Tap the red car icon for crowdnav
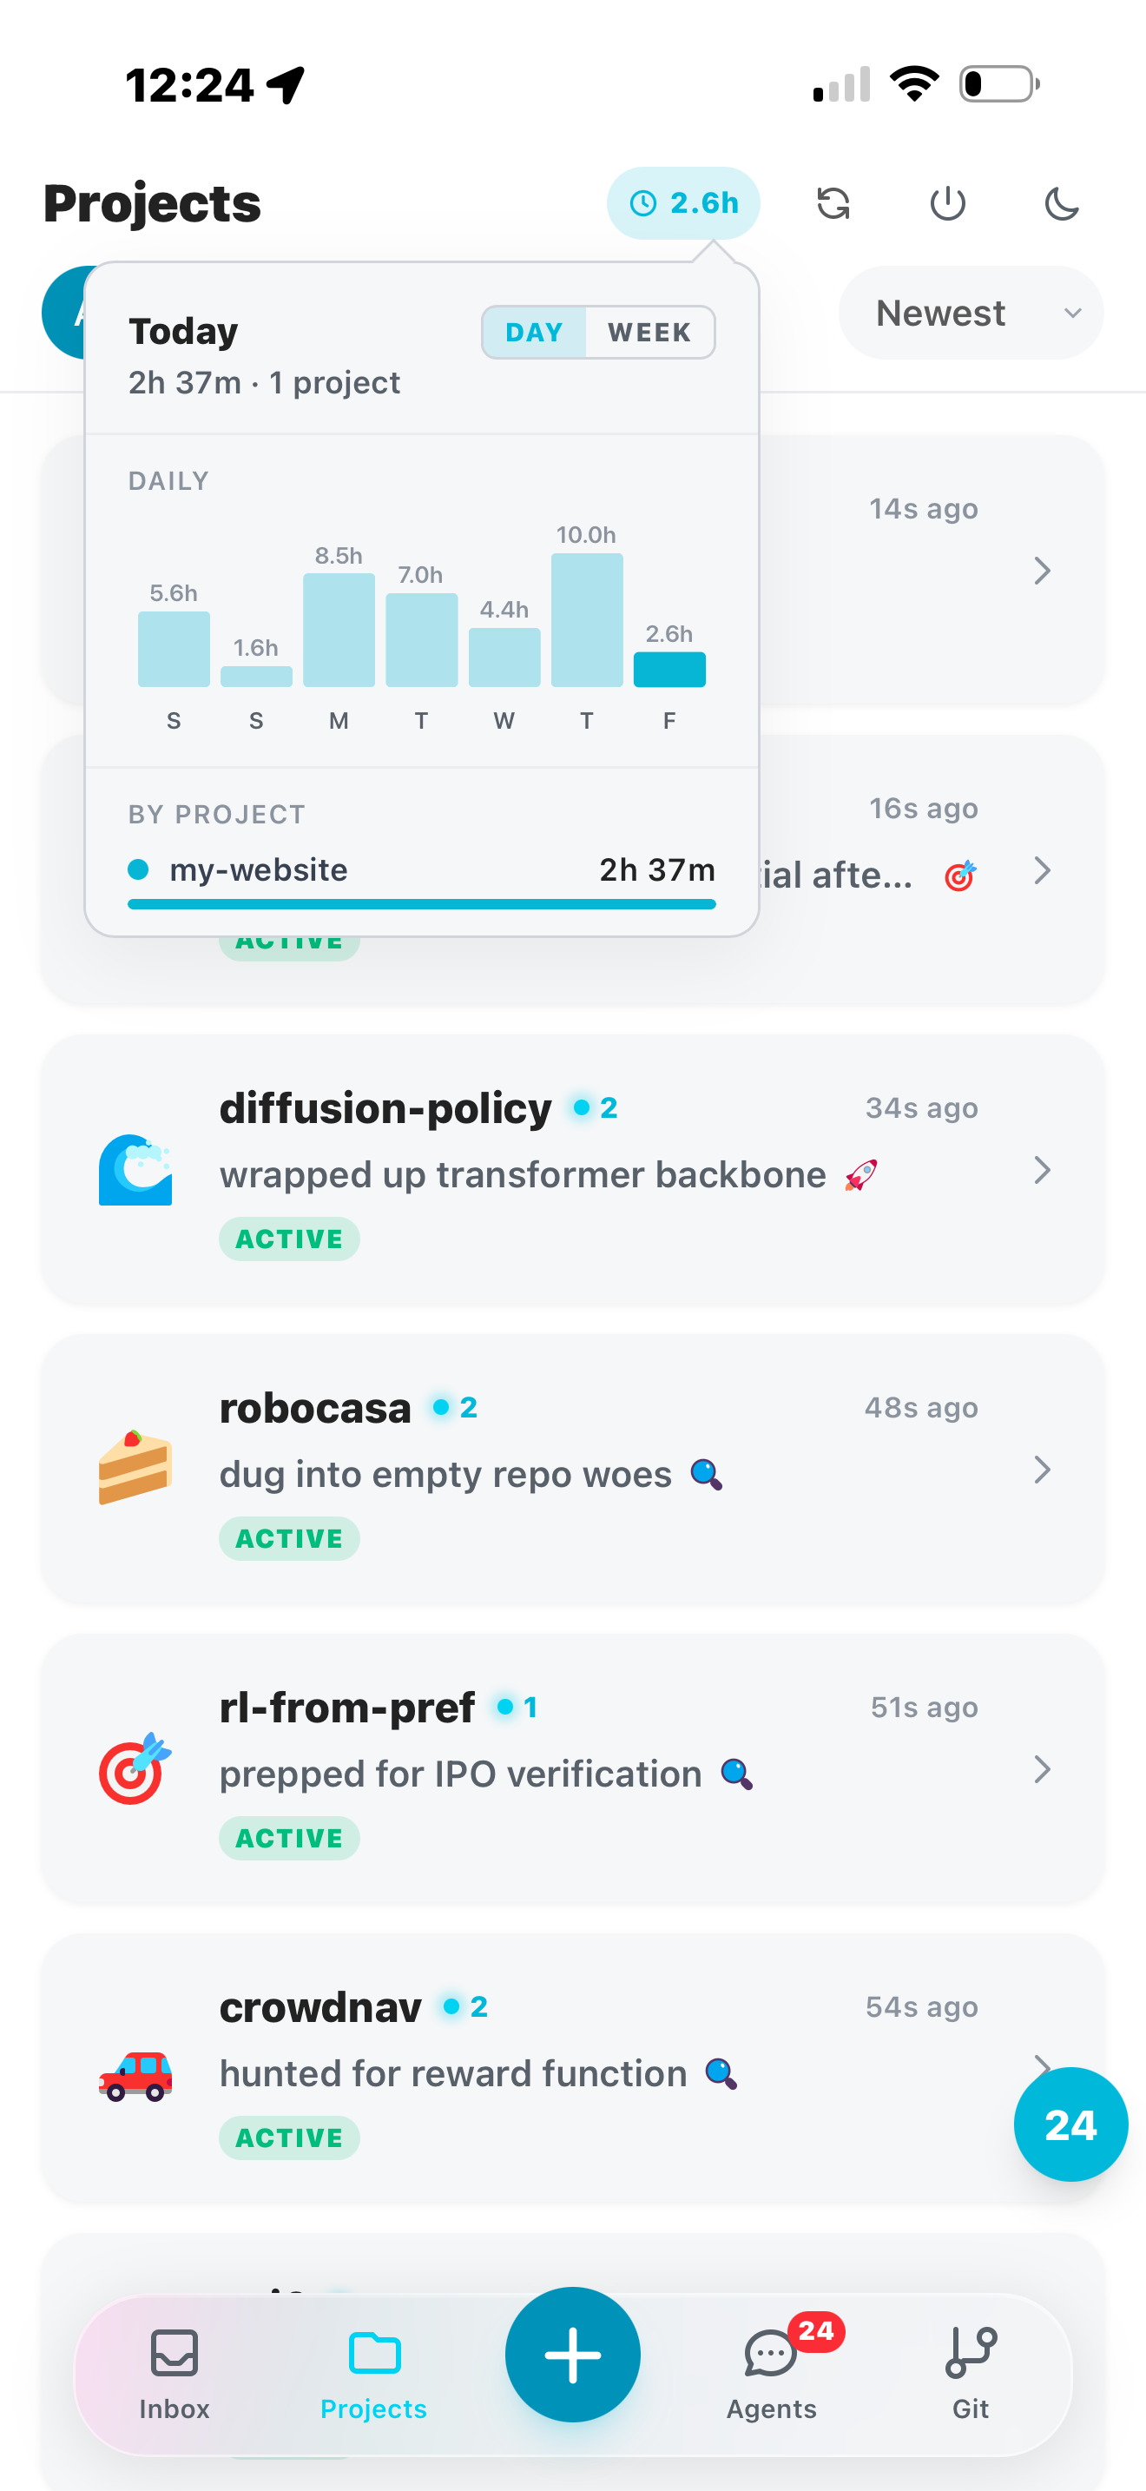Viewport: 1146px width, 2491px height. [x=135, y=2074]
